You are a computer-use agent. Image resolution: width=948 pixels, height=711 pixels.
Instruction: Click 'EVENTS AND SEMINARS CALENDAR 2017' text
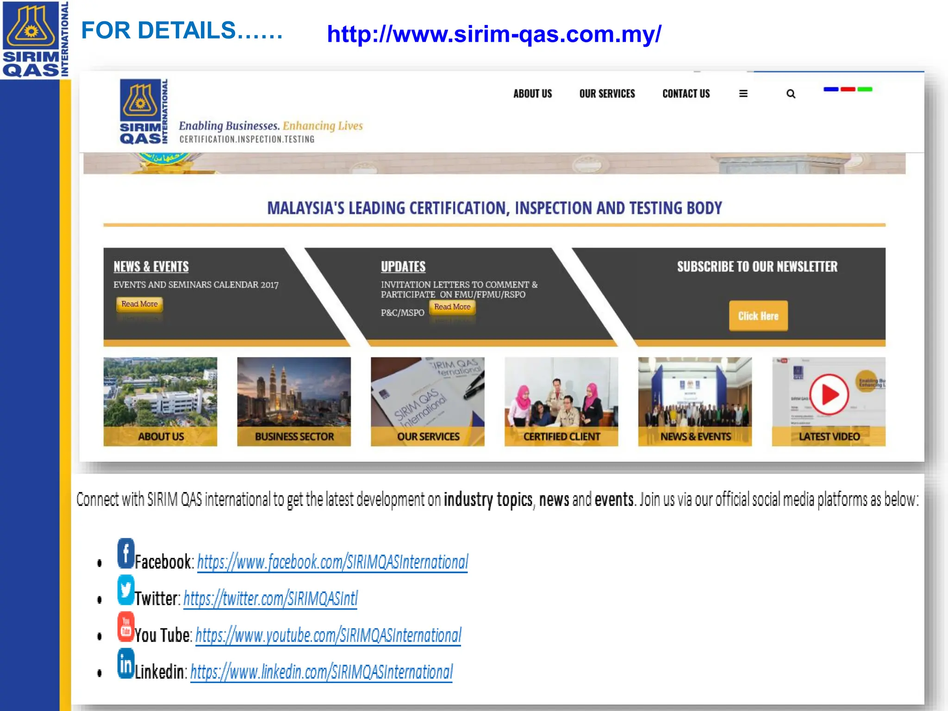196,285
